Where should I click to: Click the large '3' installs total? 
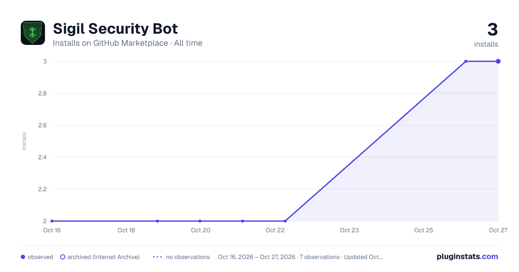(x=492, y=29)
